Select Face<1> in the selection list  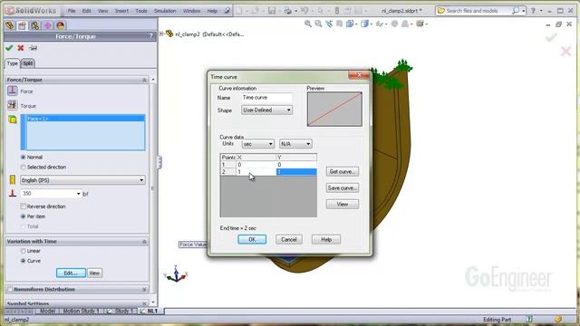pos(85,119)
